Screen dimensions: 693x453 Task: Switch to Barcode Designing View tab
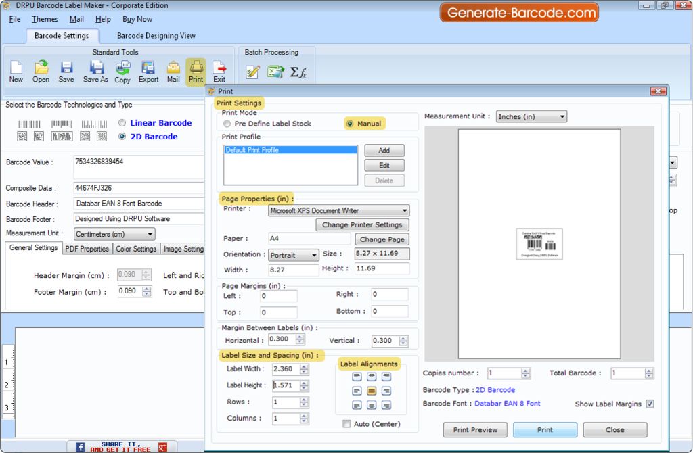(x=156, y=36)
